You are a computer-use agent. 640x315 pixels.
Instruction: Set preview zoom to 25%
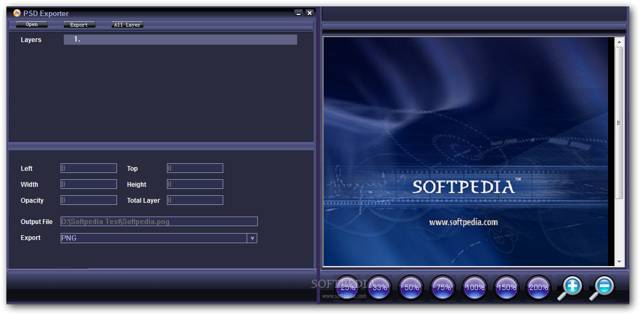(348, 287)
